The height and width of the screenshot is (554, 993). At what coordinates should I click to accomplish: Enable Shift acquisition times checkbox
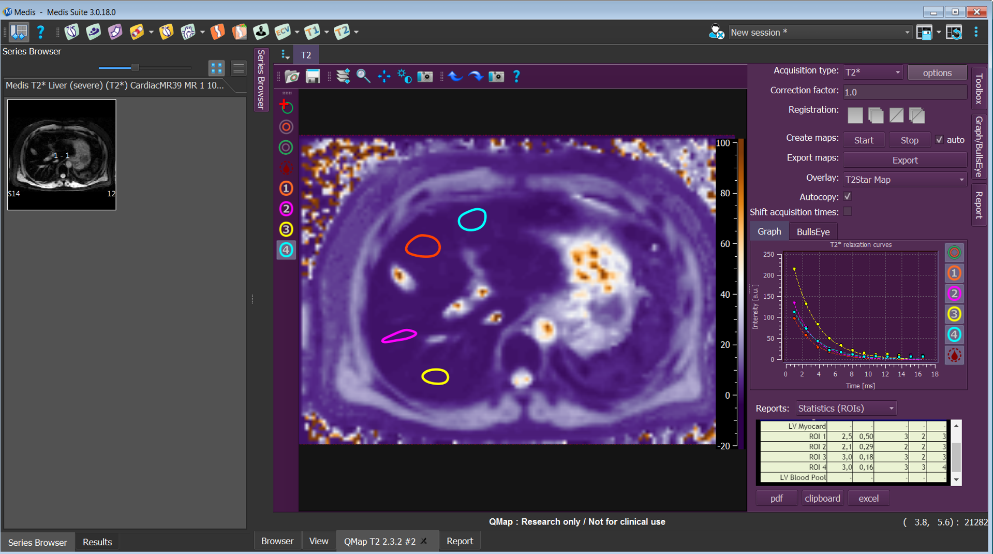848,212
